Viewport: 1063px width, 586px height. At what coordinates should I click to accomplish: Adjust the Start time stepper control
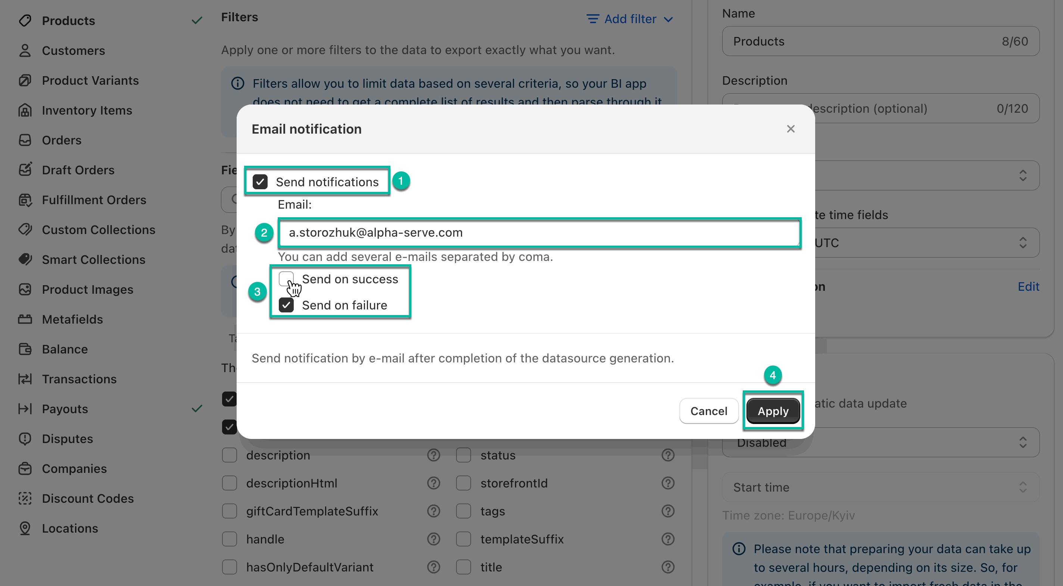[1023, 487]
